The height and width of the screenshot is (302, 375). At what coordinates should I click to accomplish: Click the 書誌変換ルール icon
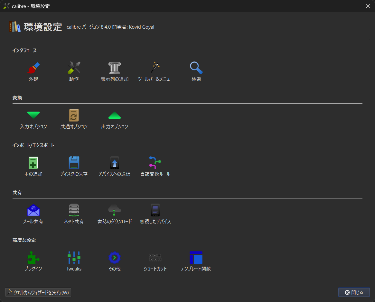(155, 165)
